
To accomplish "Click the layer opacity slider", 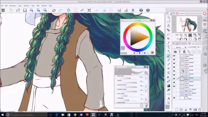I will 192,47.
